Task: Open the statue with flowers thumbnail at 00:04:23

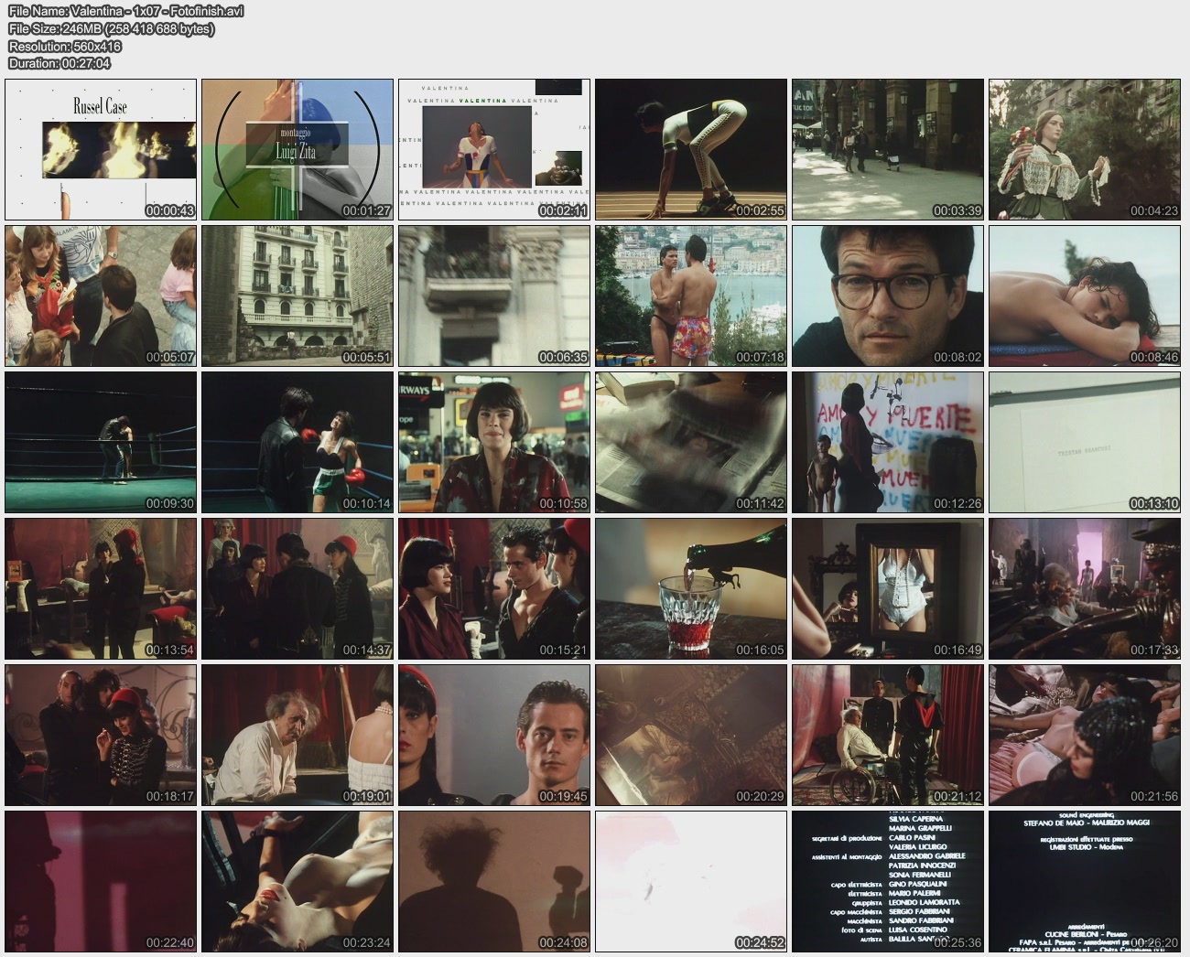Action: pos(1085,149)
